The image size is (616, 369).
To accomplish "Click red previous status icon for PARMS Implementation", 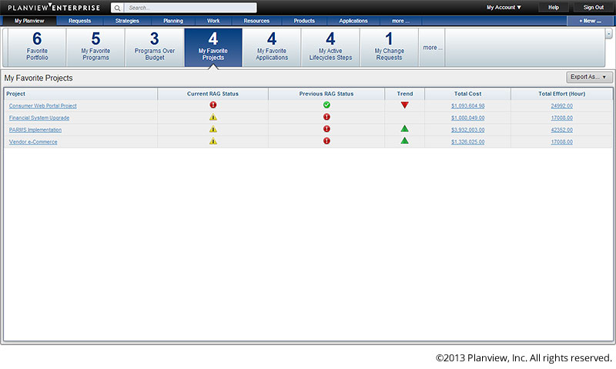I will point(326,129).
